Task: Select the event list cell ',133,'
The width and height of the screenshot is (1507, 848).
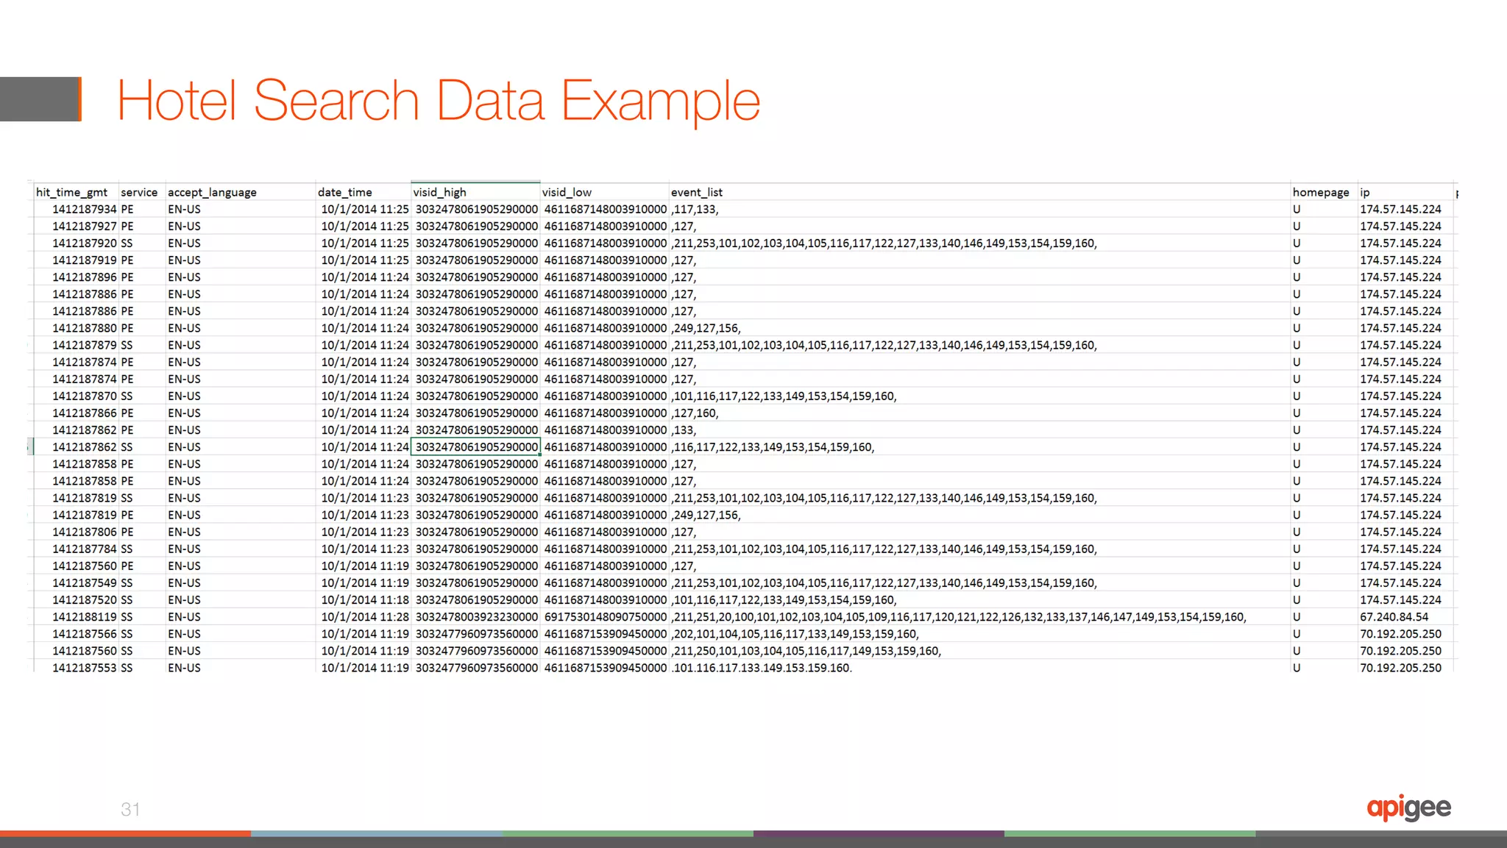Action: coord(979,430)
